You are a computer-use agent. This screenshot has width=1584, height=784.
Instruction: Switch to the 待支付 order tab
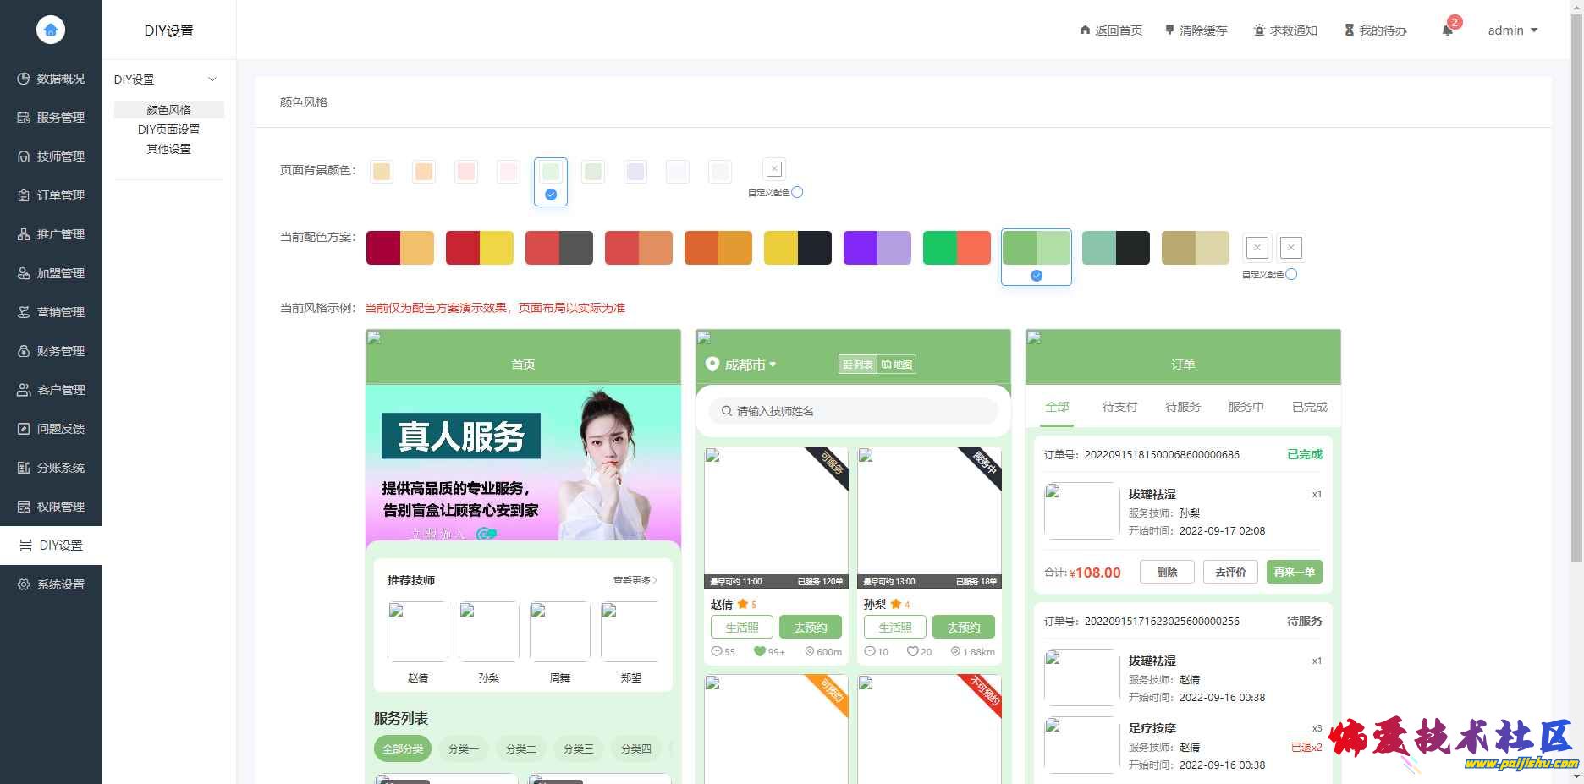[x=1119, y=407]
